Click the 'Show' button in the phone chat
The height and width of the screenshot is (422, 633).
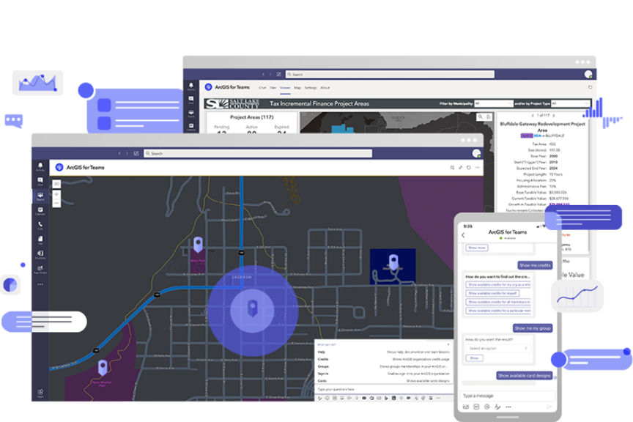tap(474, 358)
